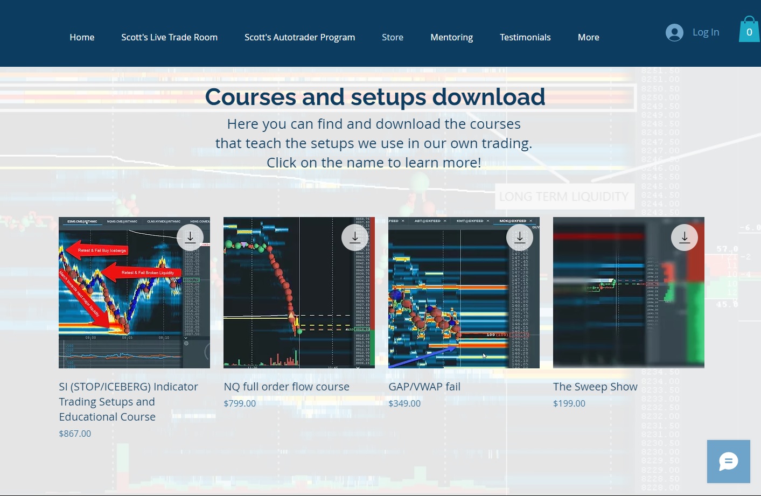The image size is (761, 496).
Task: Click the Log In link
Action: click(706, 32)
